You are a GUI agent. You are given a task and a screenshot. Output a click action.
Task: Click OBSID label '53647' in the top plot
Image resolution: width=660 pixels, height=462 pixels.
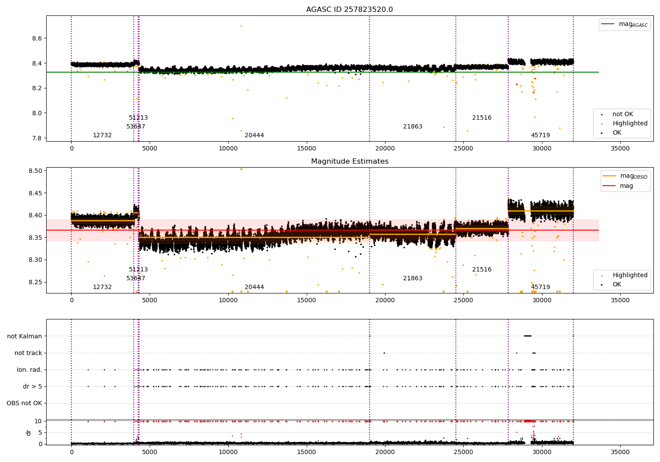(136, 127)
